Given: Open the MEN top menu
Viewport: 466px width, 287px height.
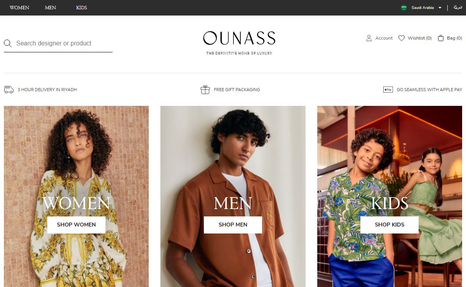Looking at the screenshot, I should coord(50,8).
